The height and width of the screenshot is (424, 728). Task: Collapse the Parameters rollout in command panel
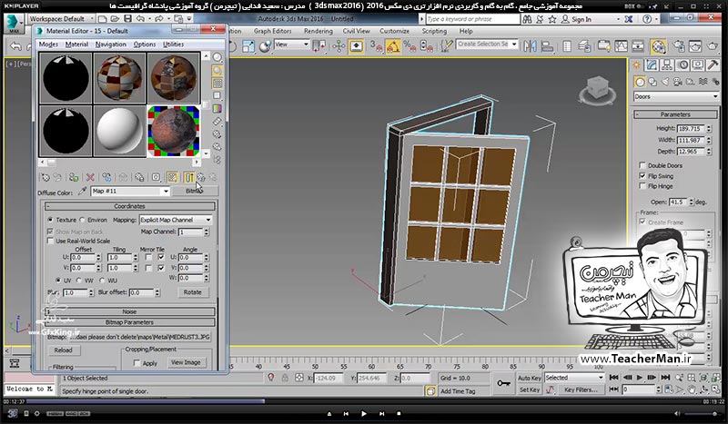675,114
